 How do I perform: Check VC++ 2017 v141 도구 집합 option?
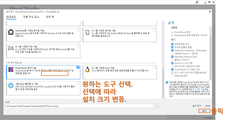(x=172, y=73)
